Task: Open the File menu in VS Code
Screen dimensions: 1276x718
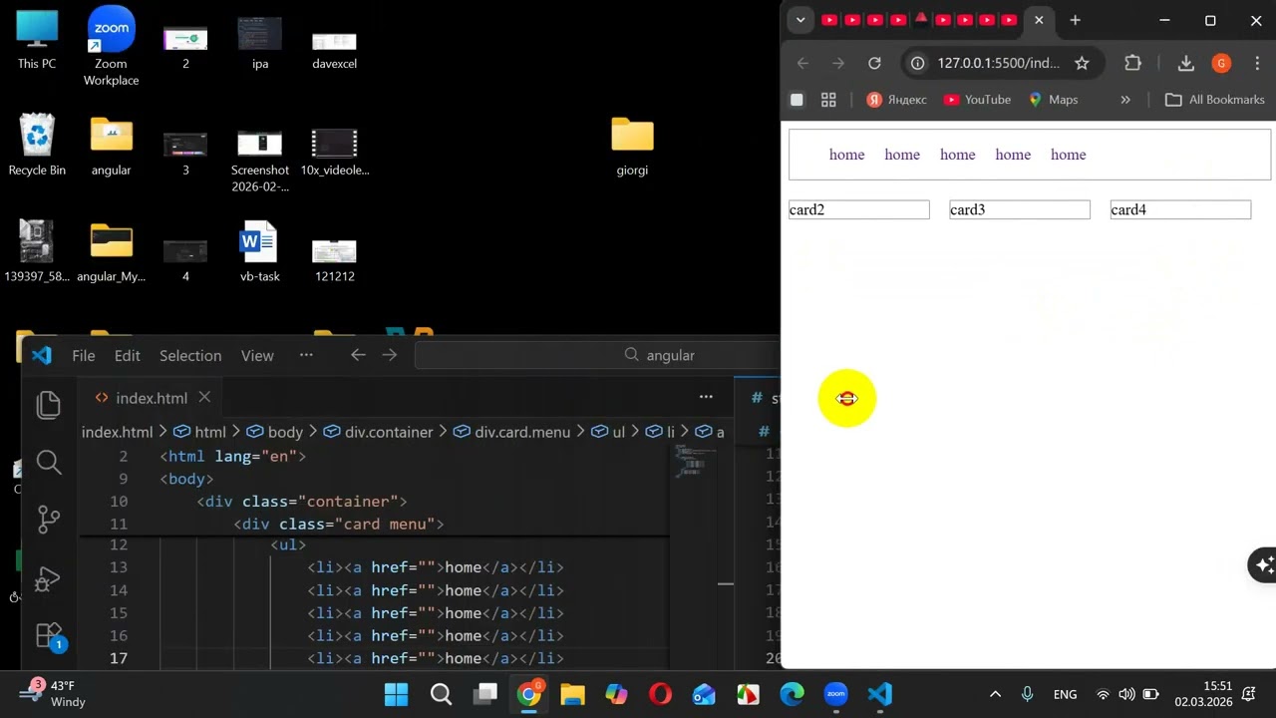Action: [x=84, y=355]
